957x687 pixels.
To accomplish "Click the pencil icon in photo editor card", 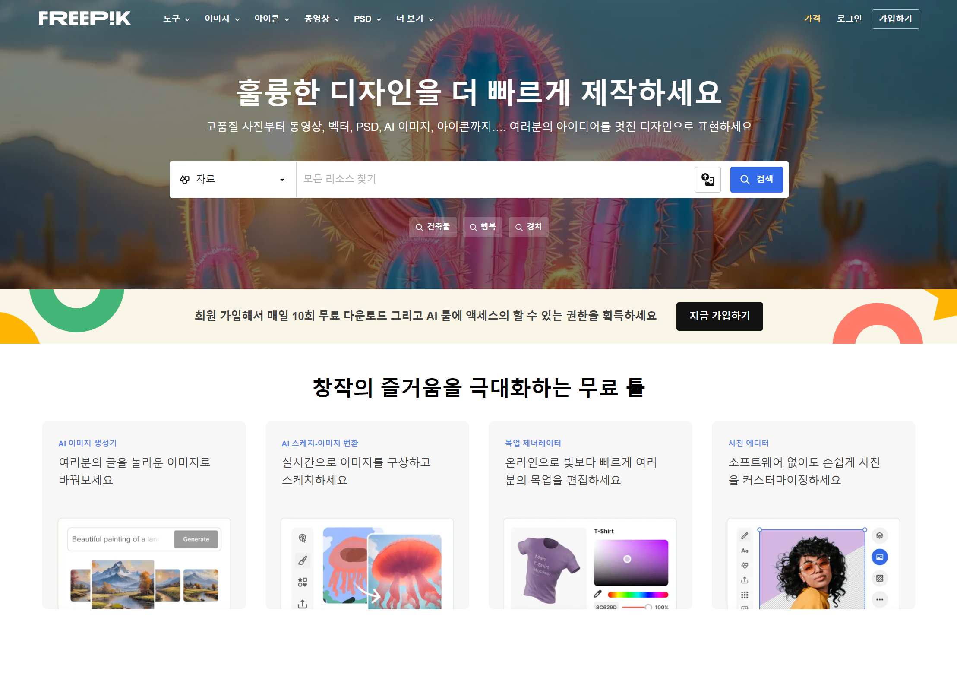I will 745,535.
